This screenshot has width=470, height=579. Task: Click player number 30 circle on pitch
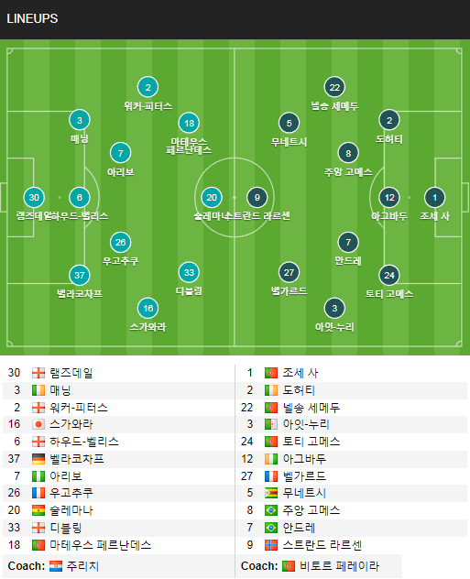[x=34, y=198]
